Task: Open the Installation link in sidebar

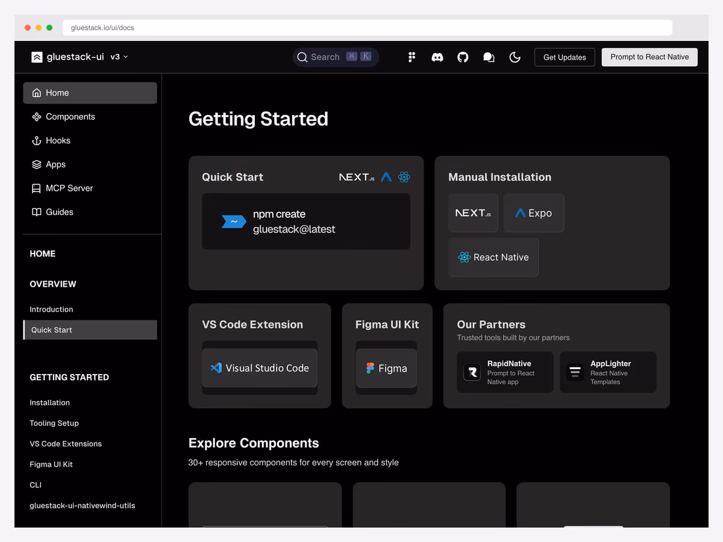Action: coord(49,403)
